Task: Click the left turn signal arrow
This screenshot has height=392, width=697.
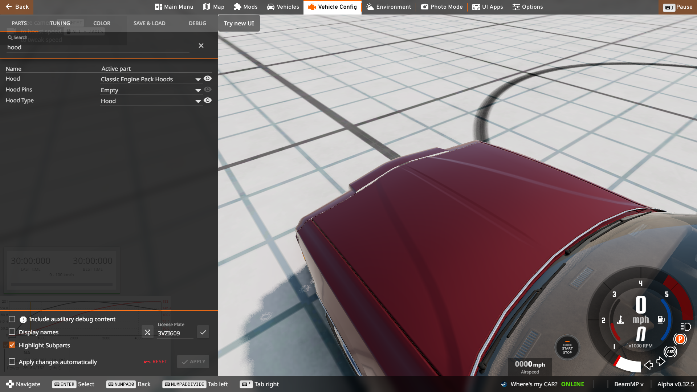Action: click(x=648, y=365)
